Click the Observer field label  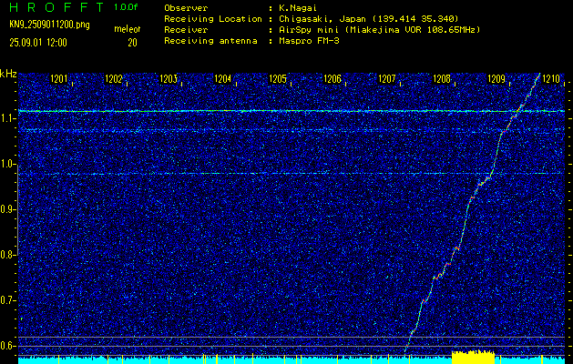(x=186, y=8)
